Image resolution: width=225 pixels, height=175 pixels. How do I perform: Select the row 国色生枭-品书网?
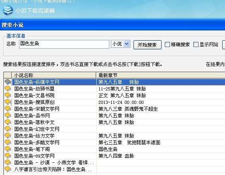point(114,116)
